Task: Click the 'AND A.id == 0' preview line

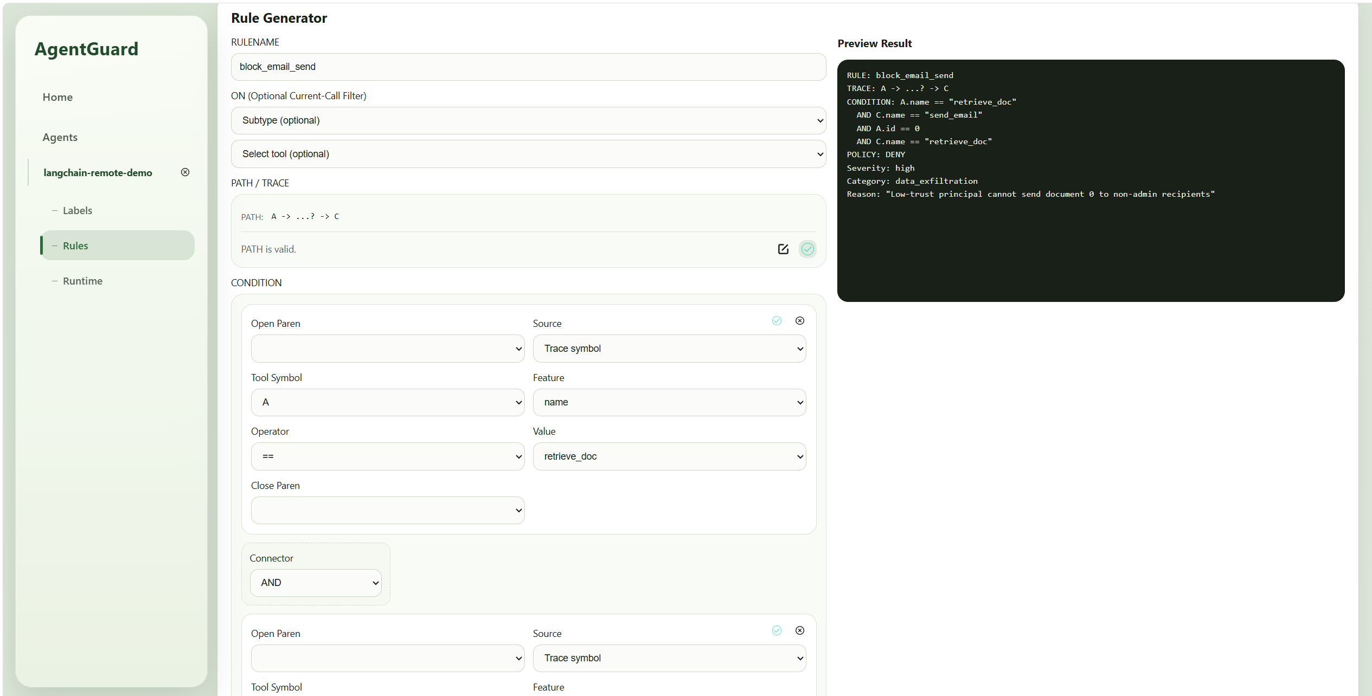Action: click(x=888, y=128)
